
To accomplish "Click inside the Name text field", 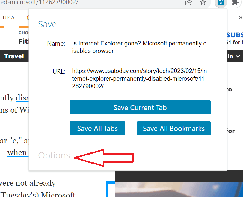I will click(x=140, y=47).
